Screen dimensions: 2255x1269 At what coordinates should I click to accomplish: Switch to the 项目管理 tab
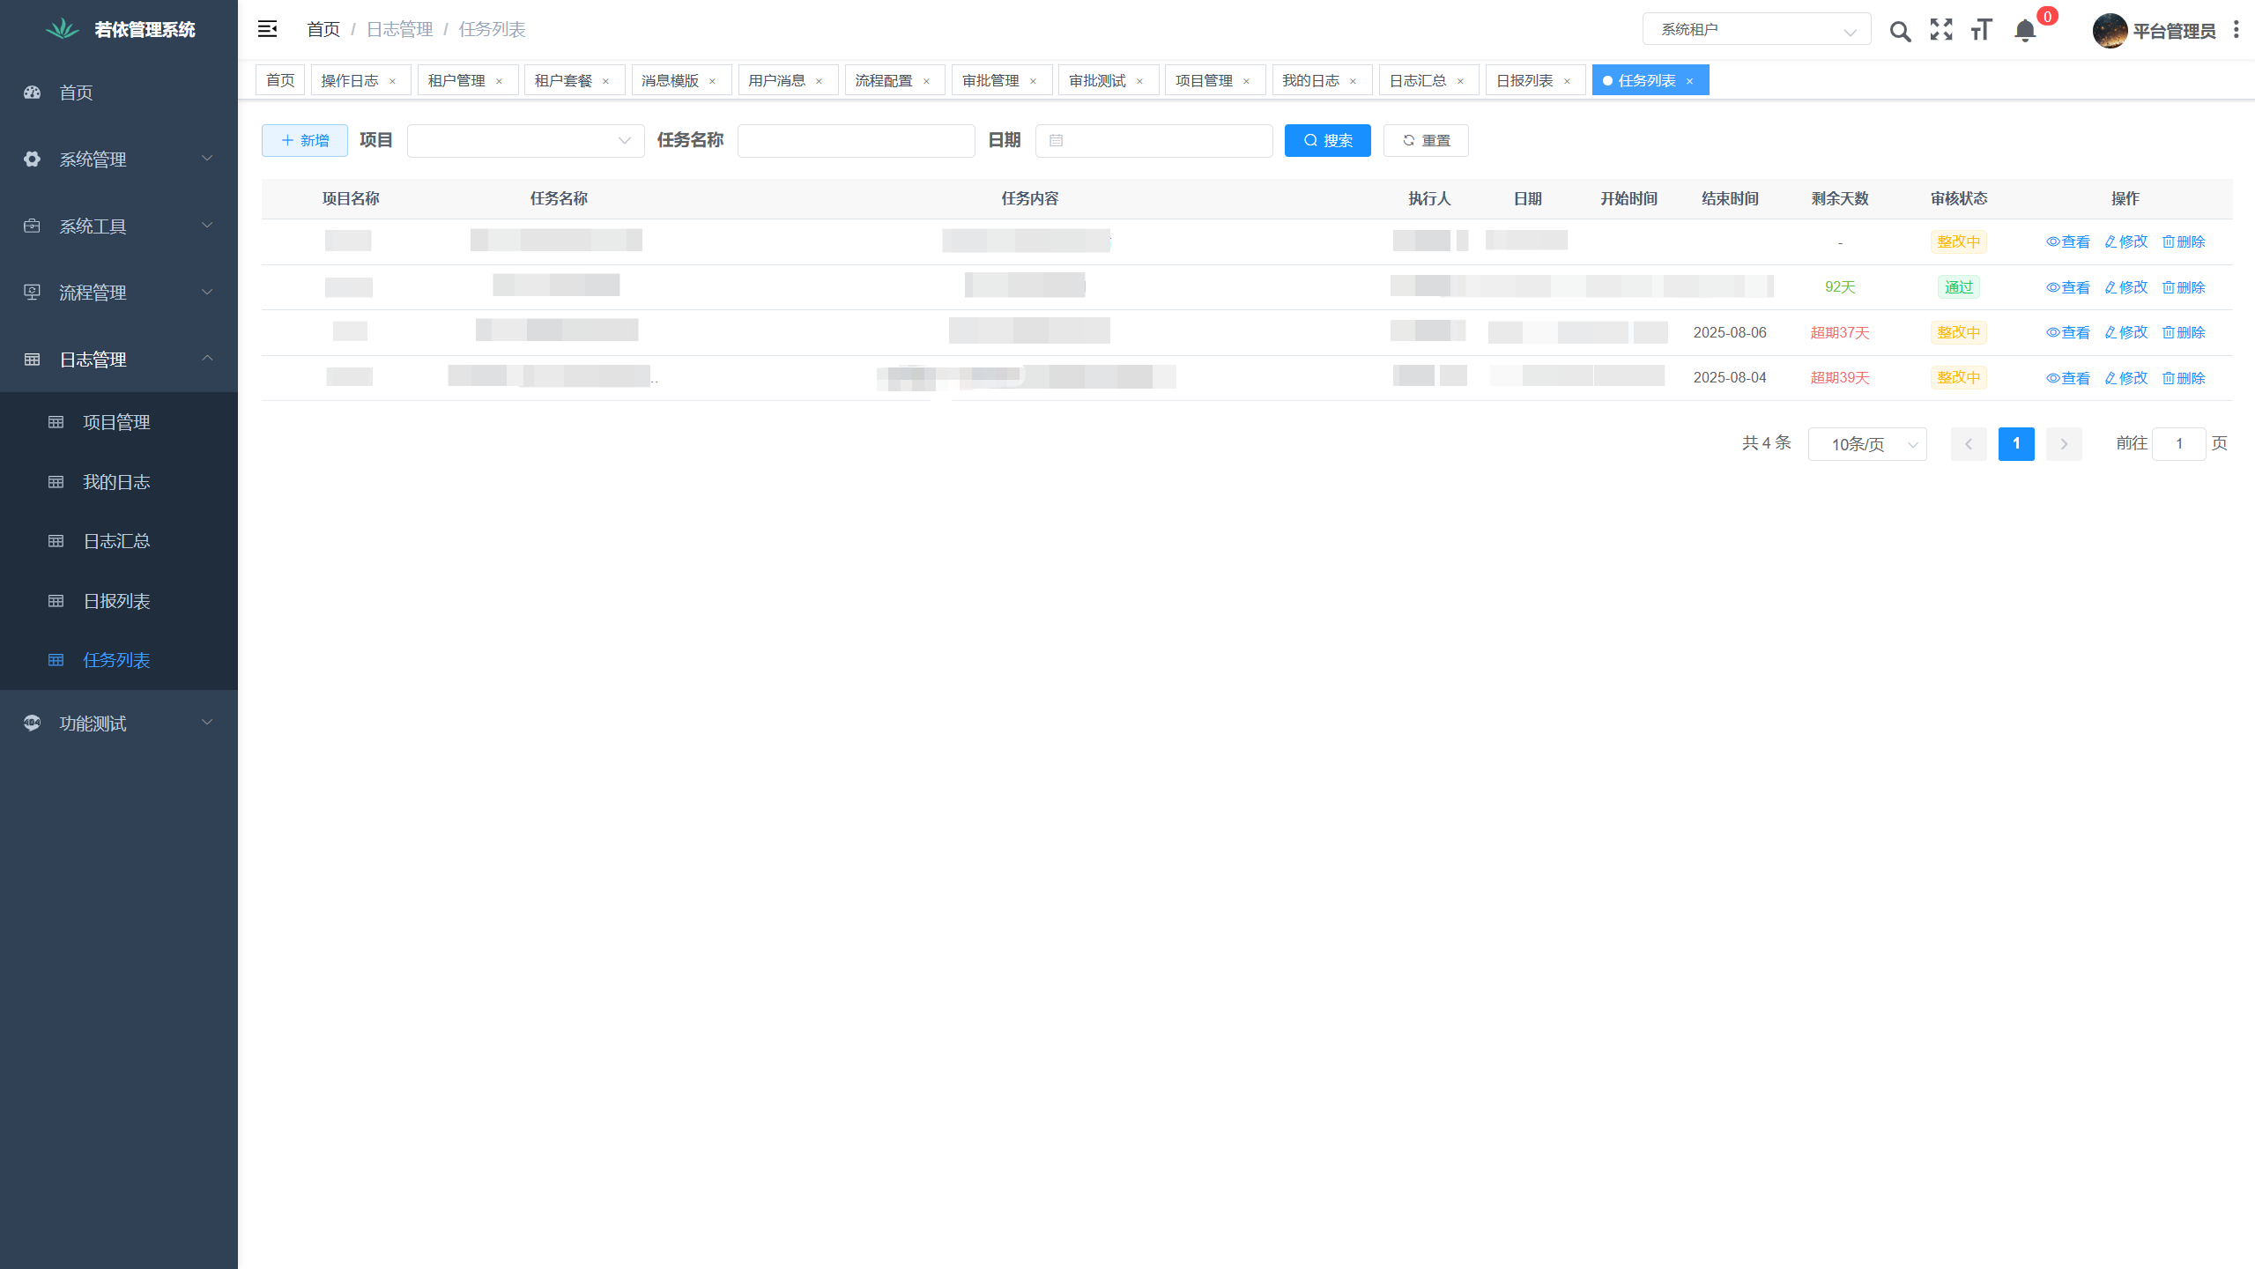[1204, 80]
